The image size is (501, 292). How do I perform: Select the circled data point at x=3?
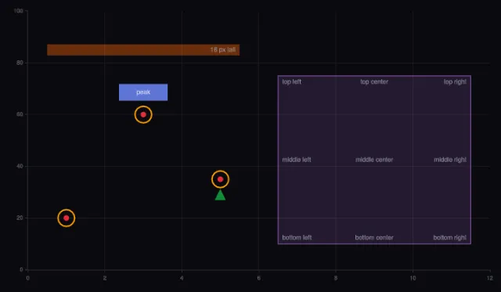coord(143,115)
